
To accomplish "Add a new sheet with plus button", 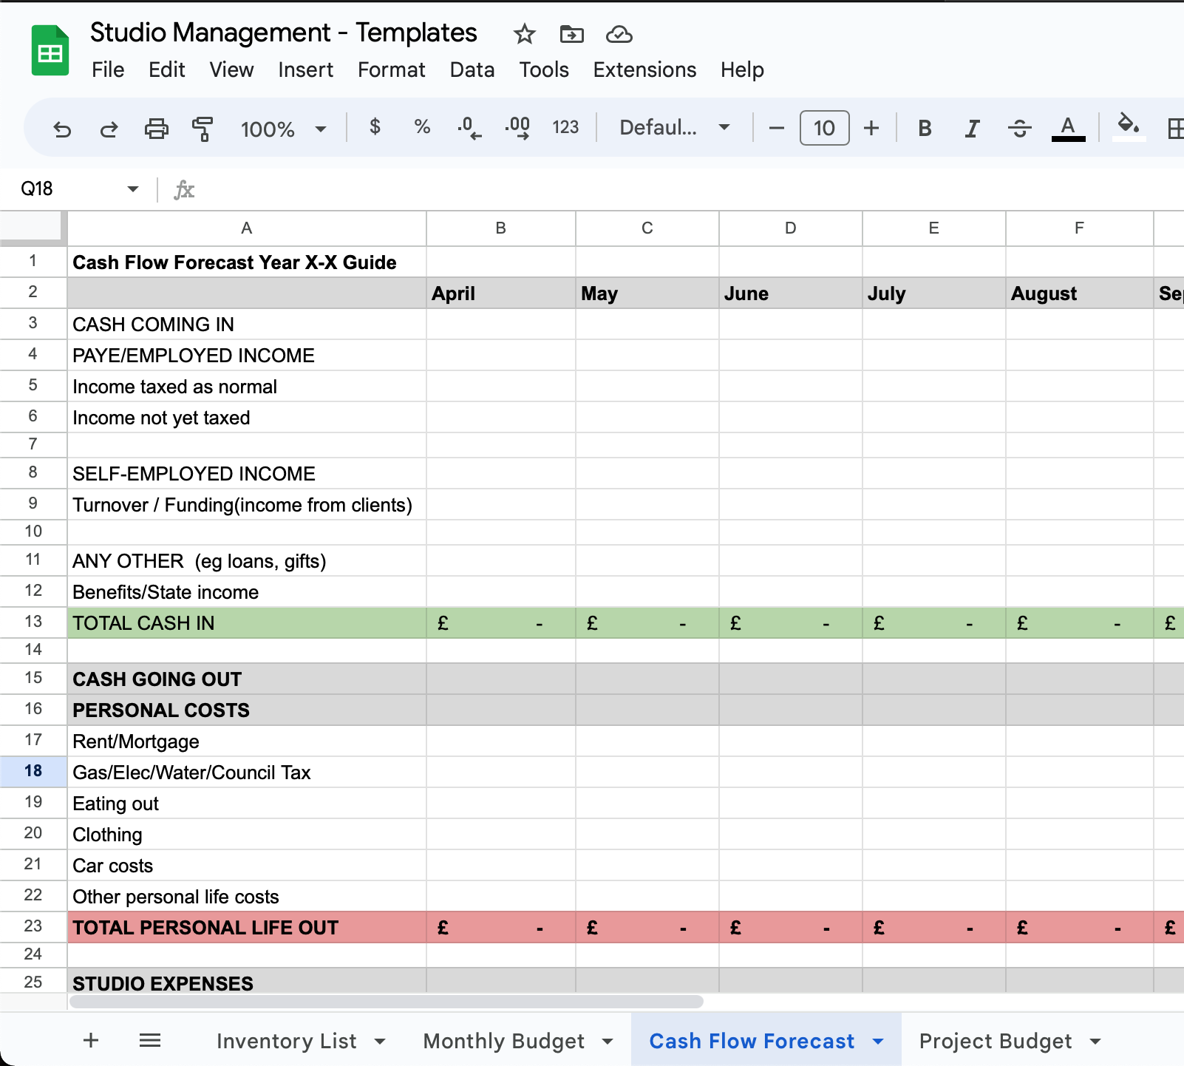I will point(91,1041).
